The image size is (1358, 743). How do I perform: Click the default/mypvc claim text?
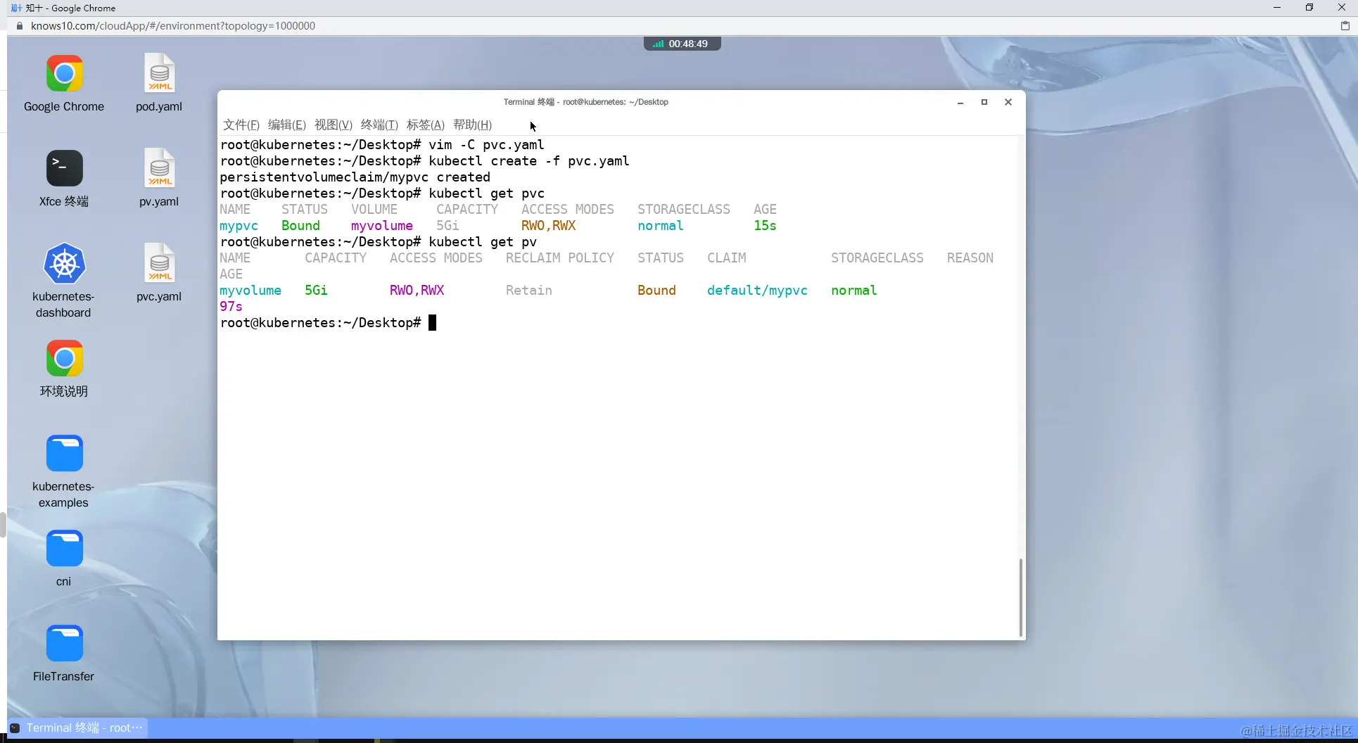click(757, 291)
